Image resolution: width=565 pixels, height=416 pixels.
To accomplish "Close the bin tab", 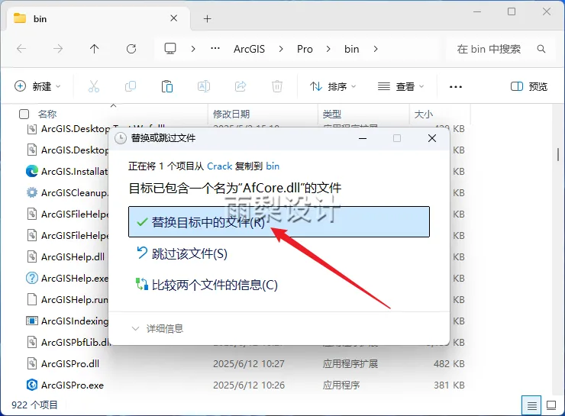I will click(x=173, y=18).
